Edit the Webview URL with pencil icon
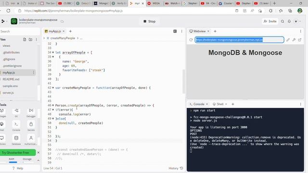 point(288,40)
